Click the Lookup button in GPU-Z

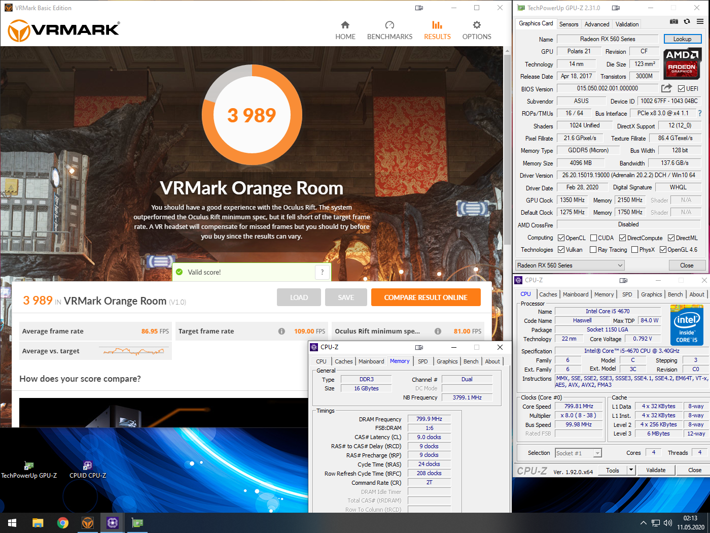682,39
